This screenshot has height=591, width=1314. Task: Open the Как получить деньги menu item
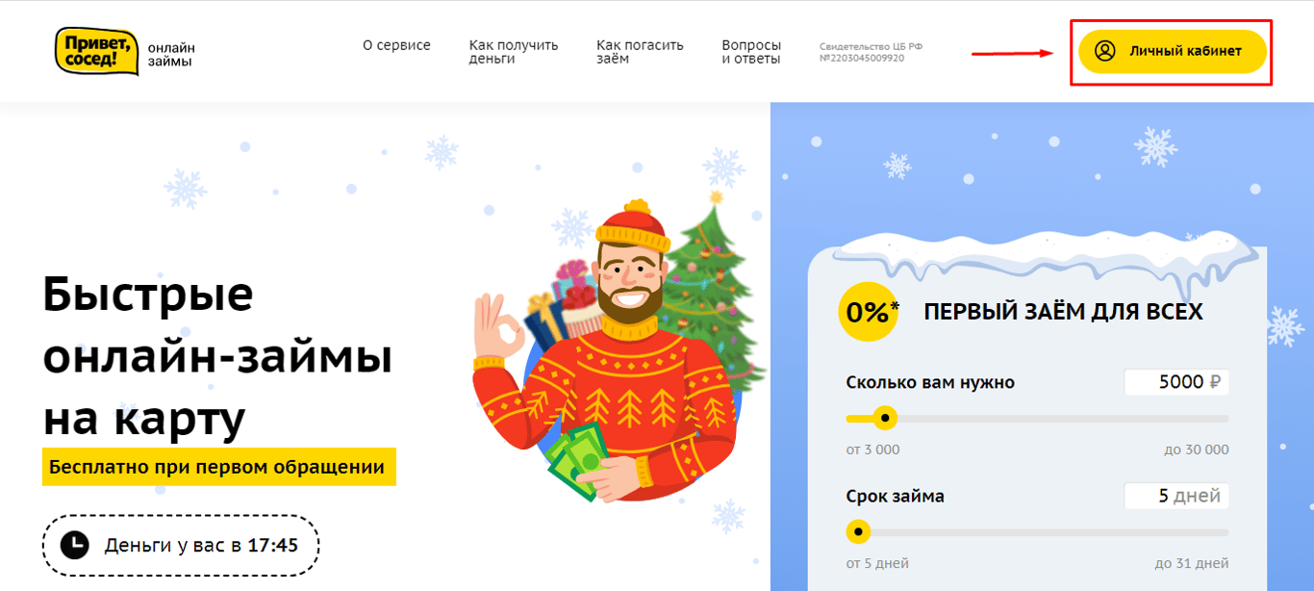(x=514, y=52)
